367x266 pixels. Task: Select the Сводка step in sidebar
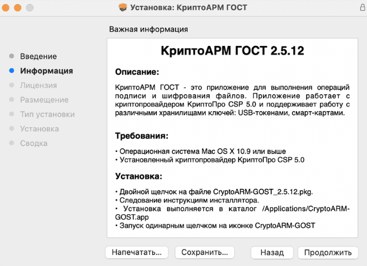33,144
